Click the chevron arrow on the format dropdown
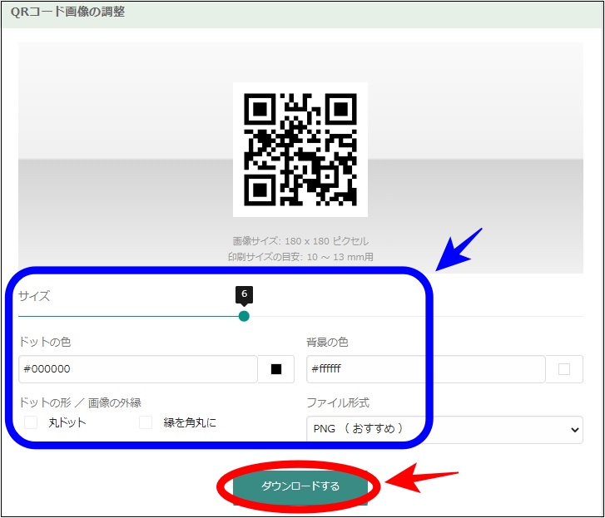Viewport: 605px width, 518px height. 573,429
